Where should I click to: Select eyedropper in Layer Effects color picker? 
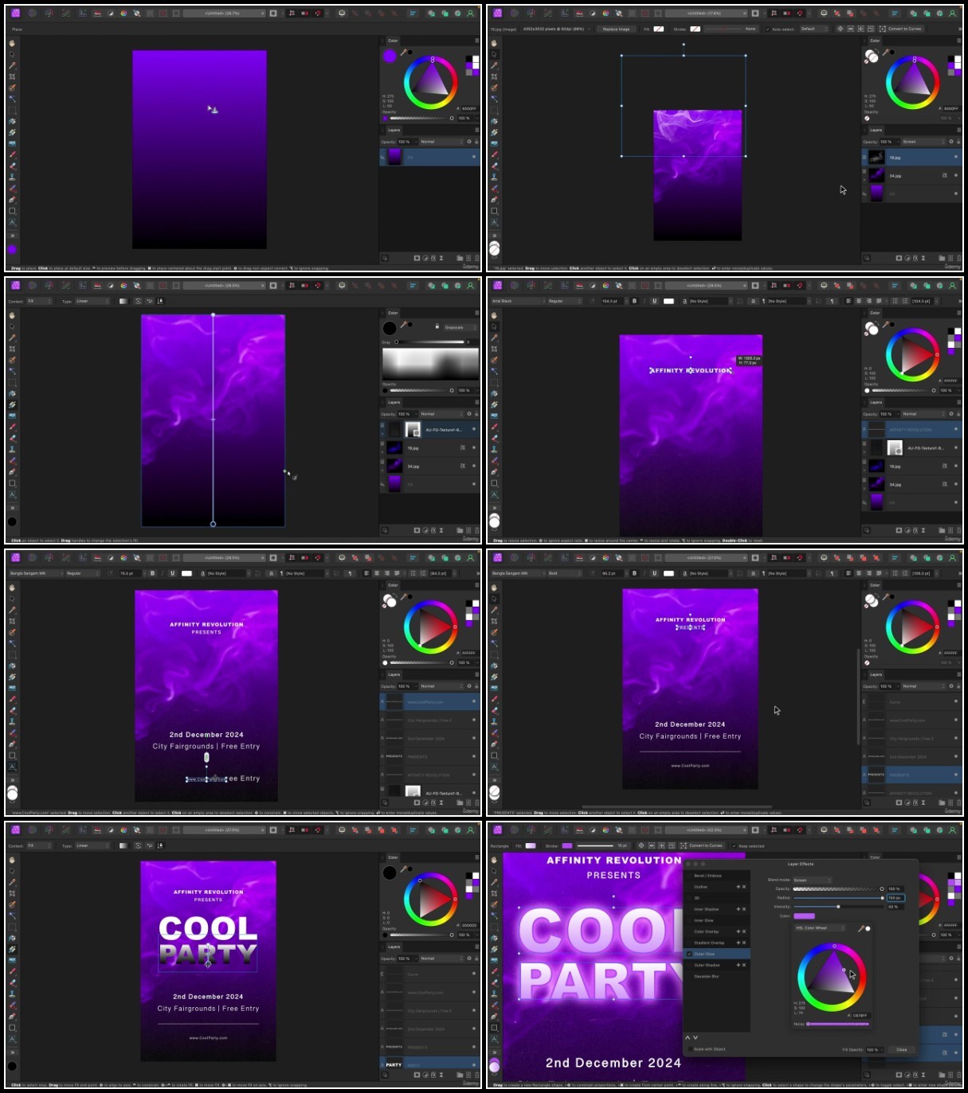tap(860, 929)
